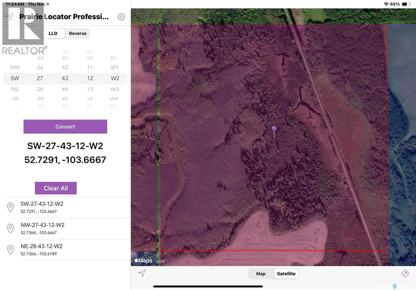The image size is (416, 290).
Task: Tap the pin icon beside NE-28-43-12-W2
Action: 10,249
